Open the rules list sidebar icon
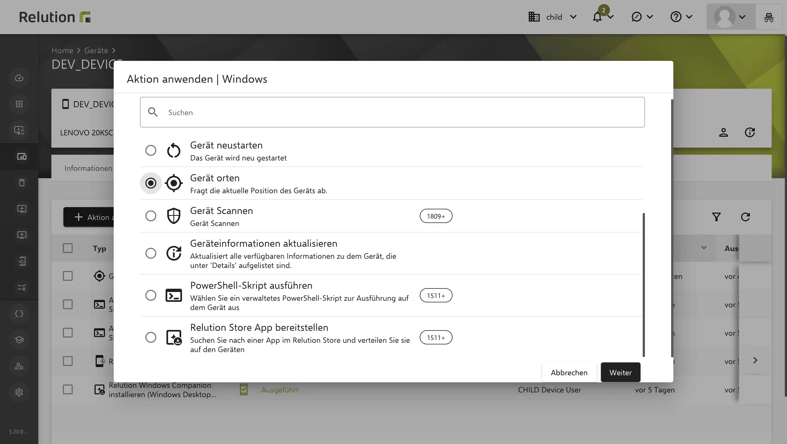The height and width of the screenshot is (444, 787). click(x=22, y=287)
